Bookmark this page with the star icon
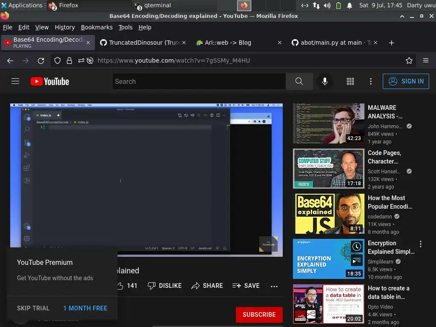This screenshot has height=327, width=436. click(409, 60)
